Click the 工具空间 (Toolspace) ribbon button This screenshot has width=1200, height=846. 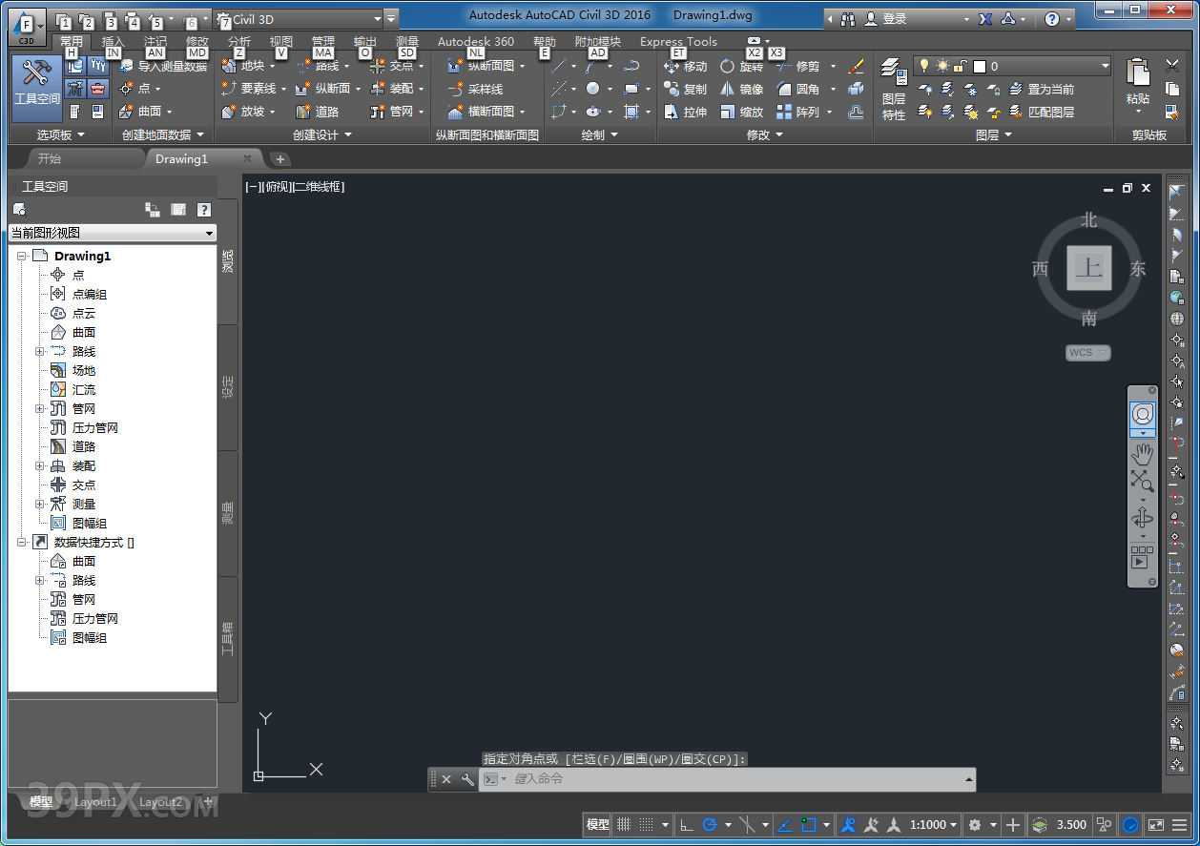coord(36,88)
